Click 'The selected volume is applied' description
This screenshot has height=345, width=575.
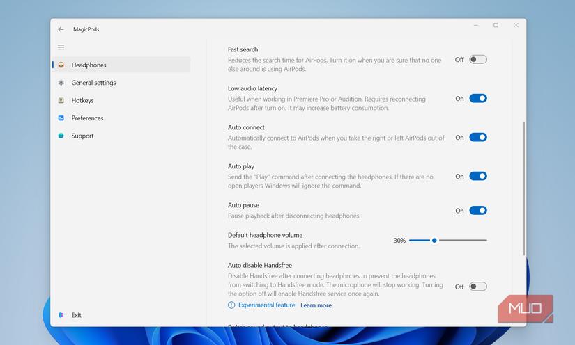(293, 246)
